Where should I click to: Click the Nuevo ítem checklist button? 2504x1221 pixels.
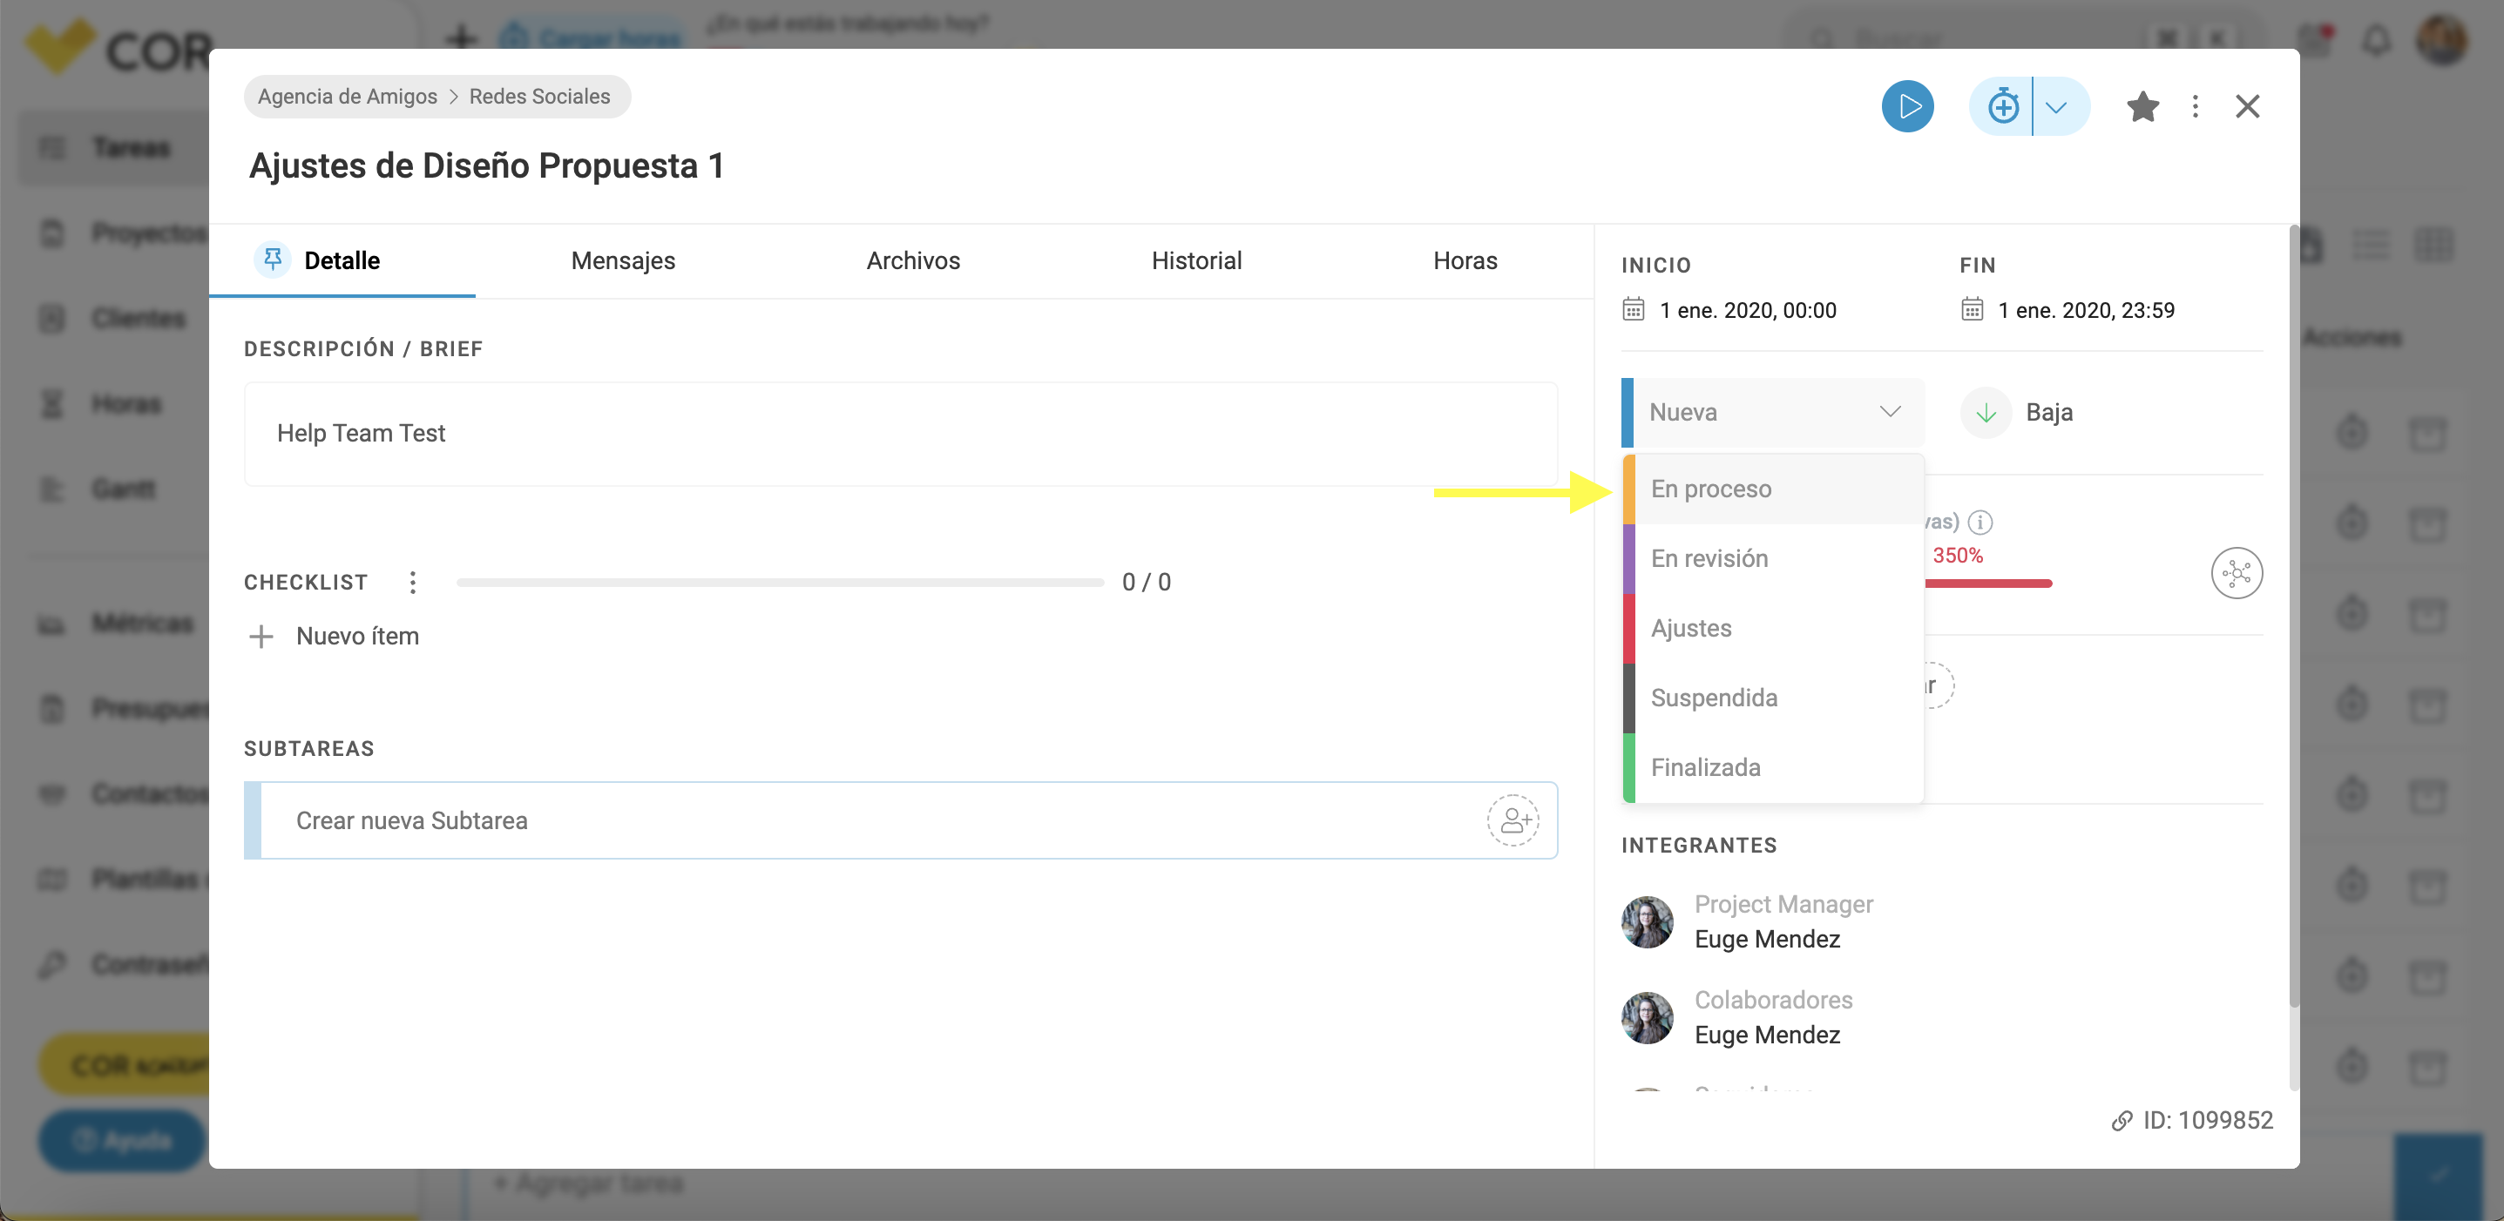(335, 637)
